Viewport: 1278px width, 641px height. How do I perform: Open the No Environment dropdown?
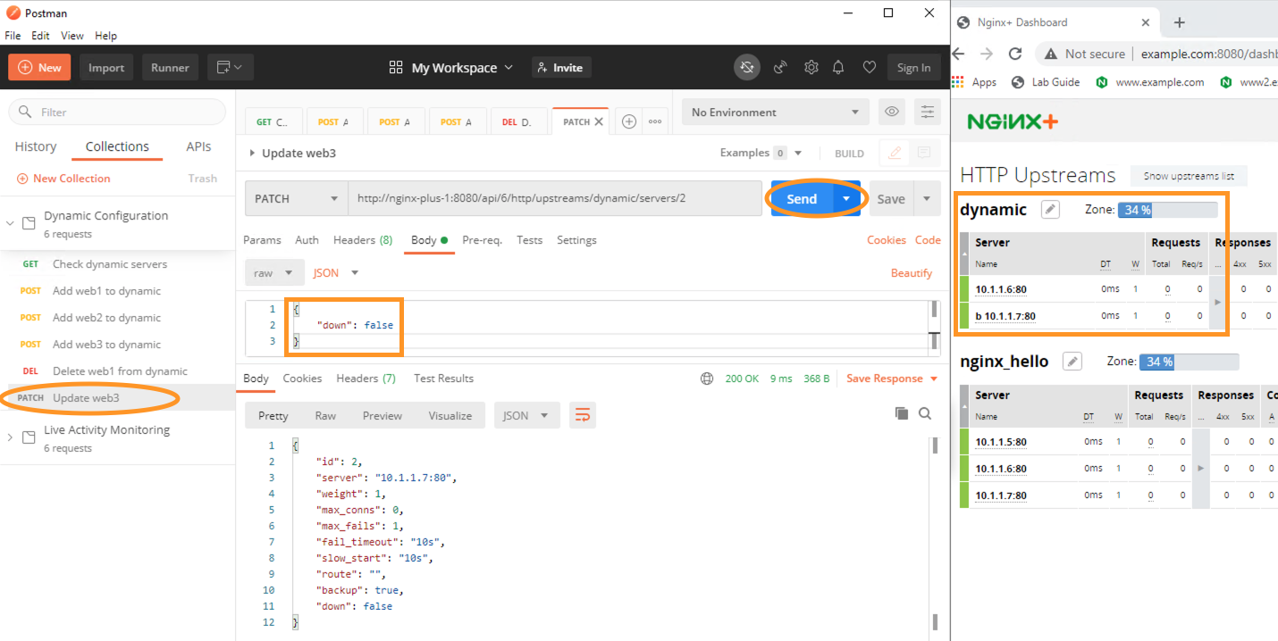click(x=775, y=112)
